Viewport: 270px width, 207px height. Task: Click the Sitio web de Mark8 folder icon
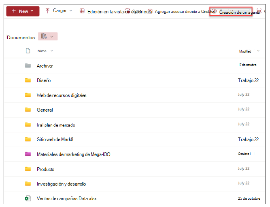[x=28, y=139]
